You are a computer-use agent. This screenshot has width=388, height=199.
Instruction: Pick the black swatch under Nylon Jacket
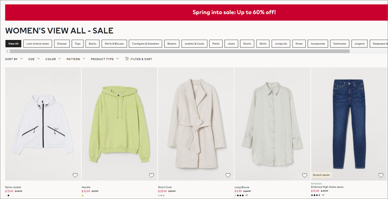8,195
